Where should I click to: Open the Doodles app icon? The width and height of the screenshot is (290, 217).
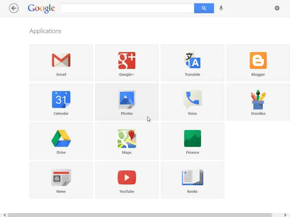pos(258,100)
